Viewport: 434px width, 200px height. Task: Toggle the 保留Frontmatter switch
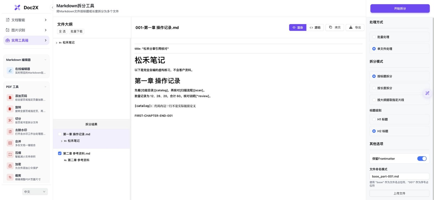[x=422, y=159]
